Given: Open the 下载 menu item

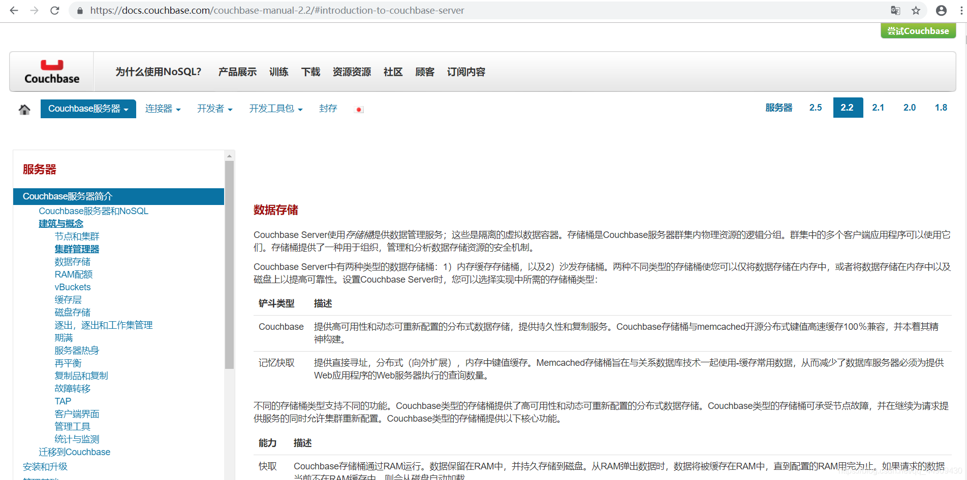Looking at the screenshot, I should (310, 72).
